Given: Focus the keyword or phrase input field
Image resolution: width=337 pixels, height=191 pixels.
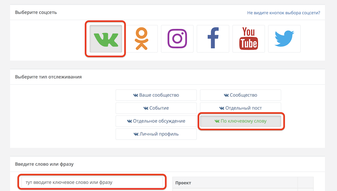Looking at the screenshot, I should point(92,182).
